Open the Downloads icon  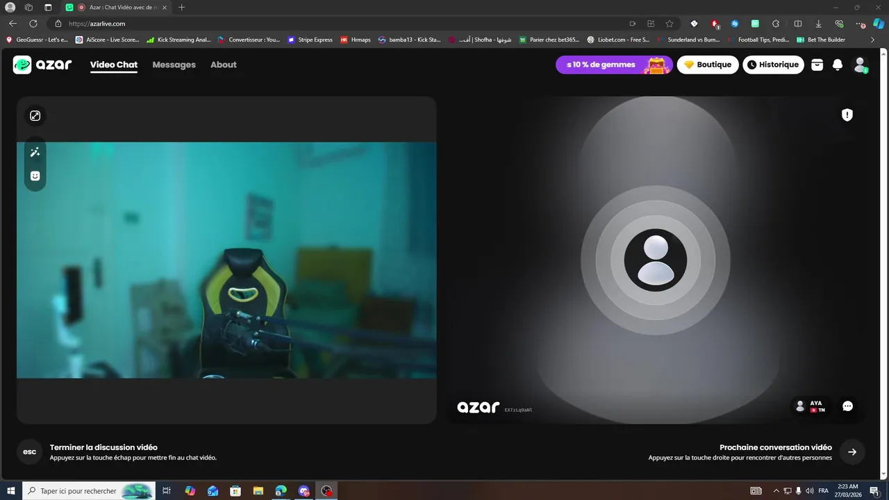tap(819, 24)
